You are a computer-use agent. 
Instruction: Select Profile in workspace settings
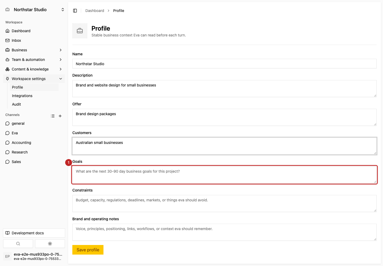tap(34, 87)
